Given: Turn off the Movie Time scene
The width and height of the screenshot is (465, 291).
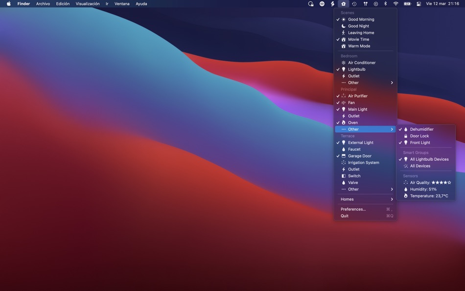Looking at the screenshot, I should 365,40.
